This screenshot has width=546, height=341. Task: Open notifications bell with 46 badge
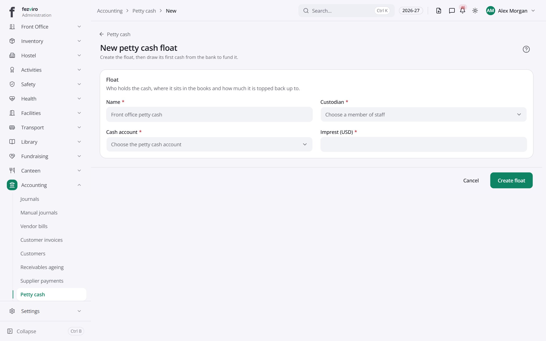coord(463,10)
